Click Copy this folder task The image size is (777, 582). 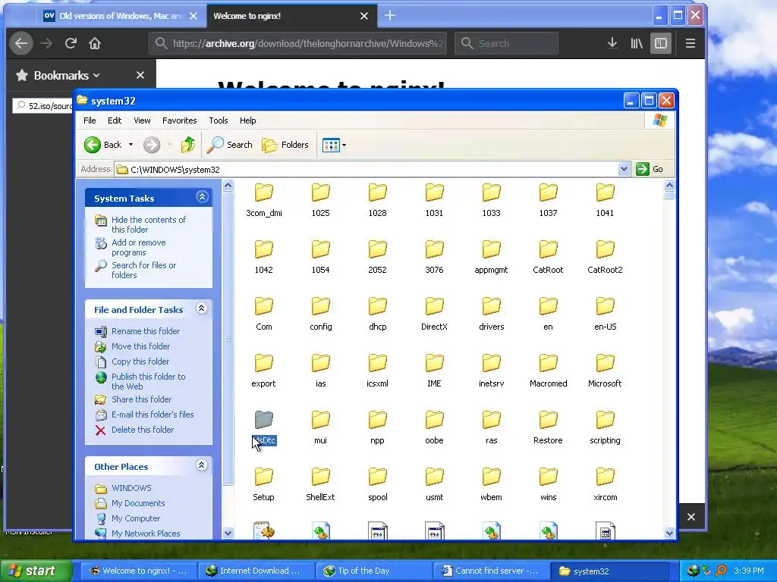coord(140,361)
